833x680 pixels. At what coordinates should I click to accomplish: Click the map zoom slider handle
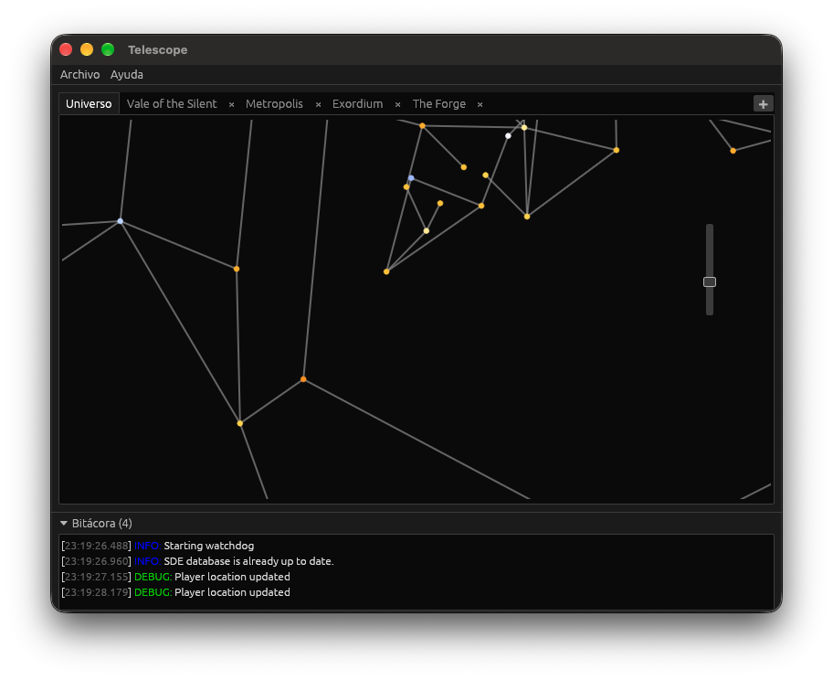coord(710,282)
